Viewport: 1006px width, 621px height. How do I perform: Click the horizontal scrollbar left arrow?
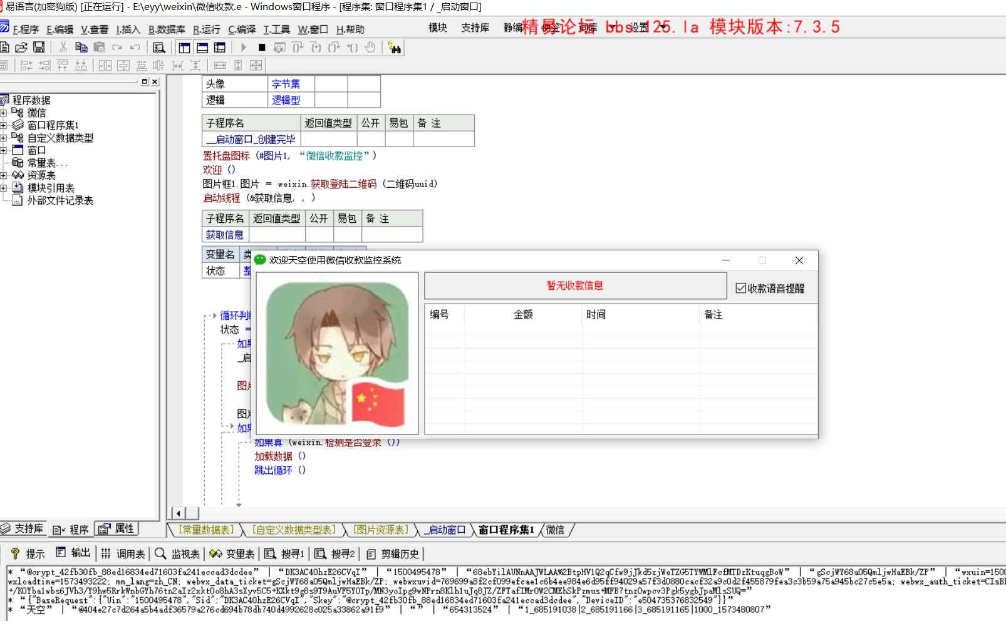click(179, 513)
